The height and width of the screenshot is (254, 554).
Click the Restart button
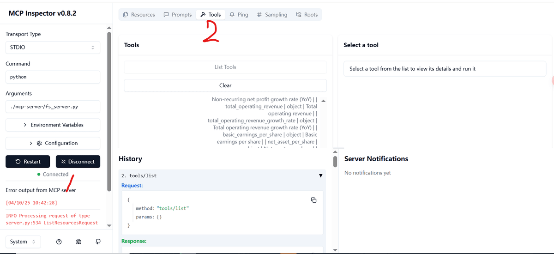pos(28,162)
